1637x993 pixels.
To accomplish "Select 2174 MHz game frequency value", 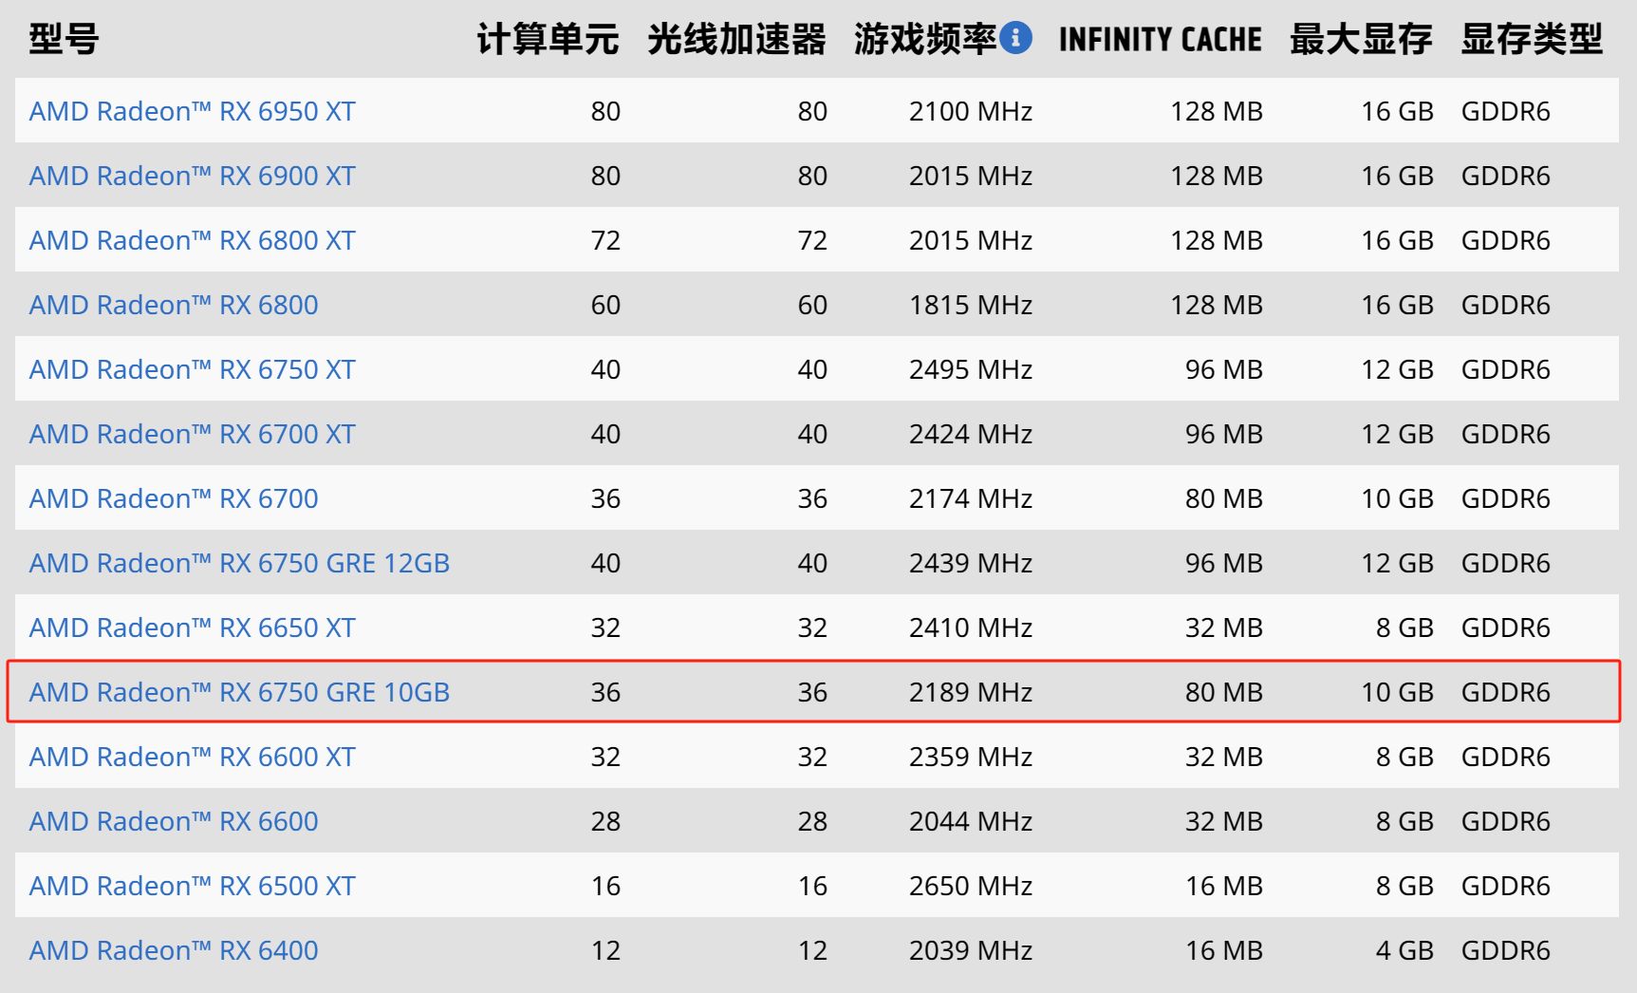I will click(971, 498).
